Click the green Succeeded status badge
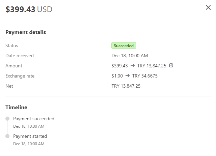The image size is (216, 156). [124, 45]
